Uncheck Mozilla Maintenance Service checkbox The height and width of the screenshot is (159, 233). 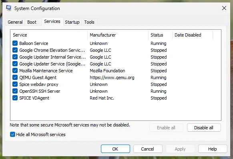point(15,71)
